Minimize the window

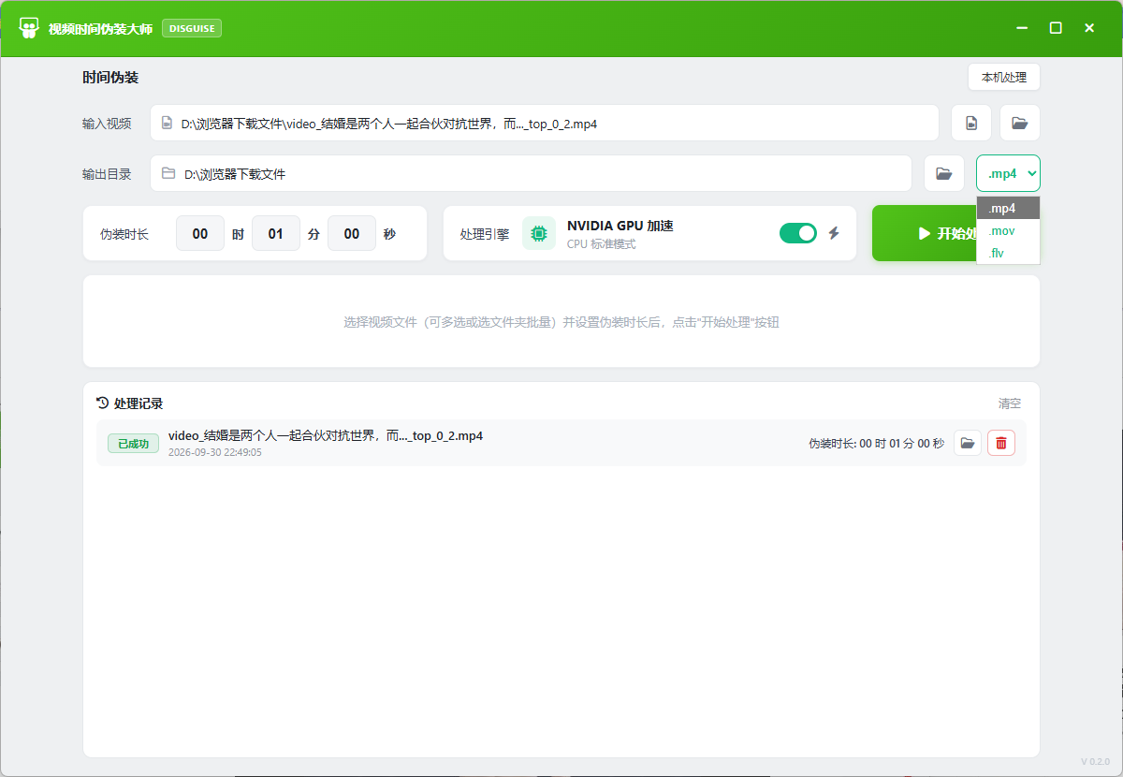[x=1022, y=28]
